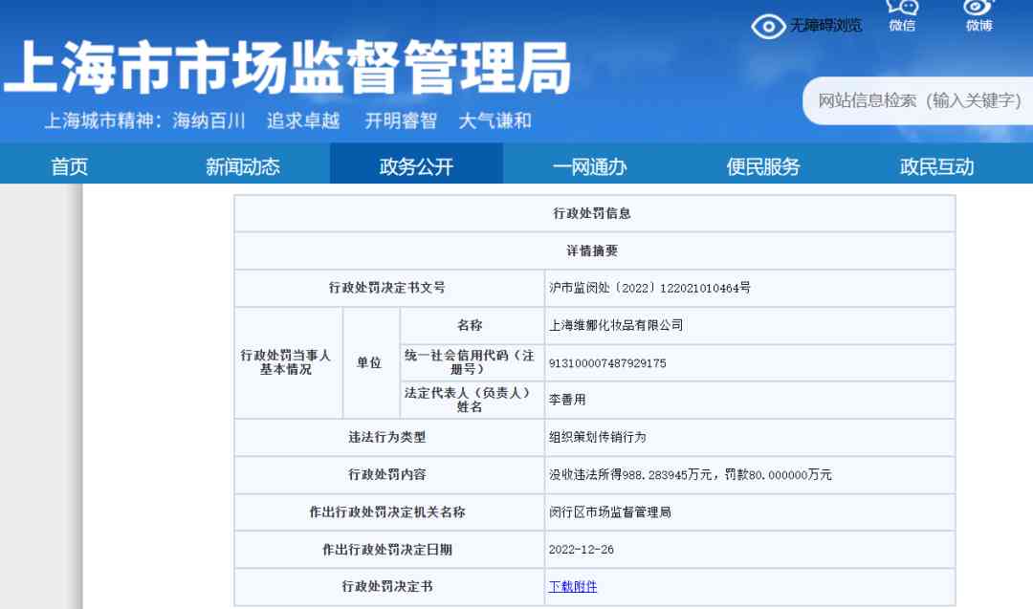This screenshot has height=609, width=1033.
Task: Switch to the 便民服务 section
Action: 762,166
